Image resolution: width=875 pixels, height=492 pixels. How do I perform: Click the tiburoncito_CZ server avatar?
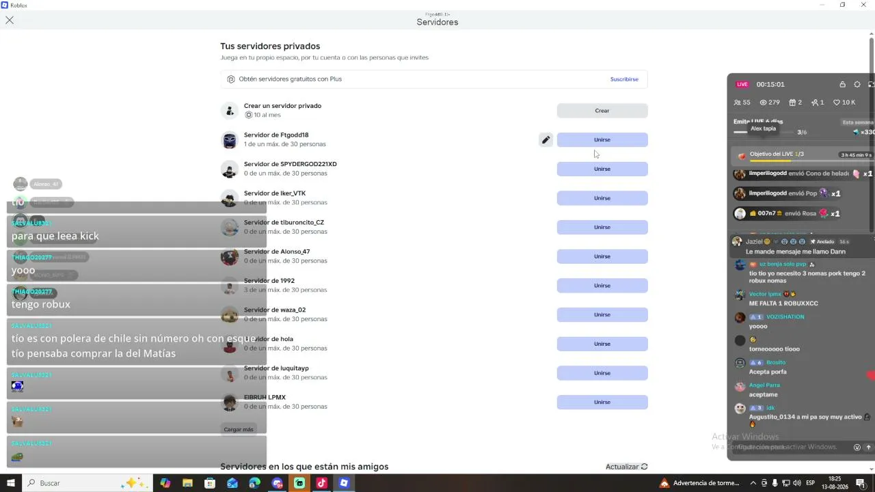[230, 228]
